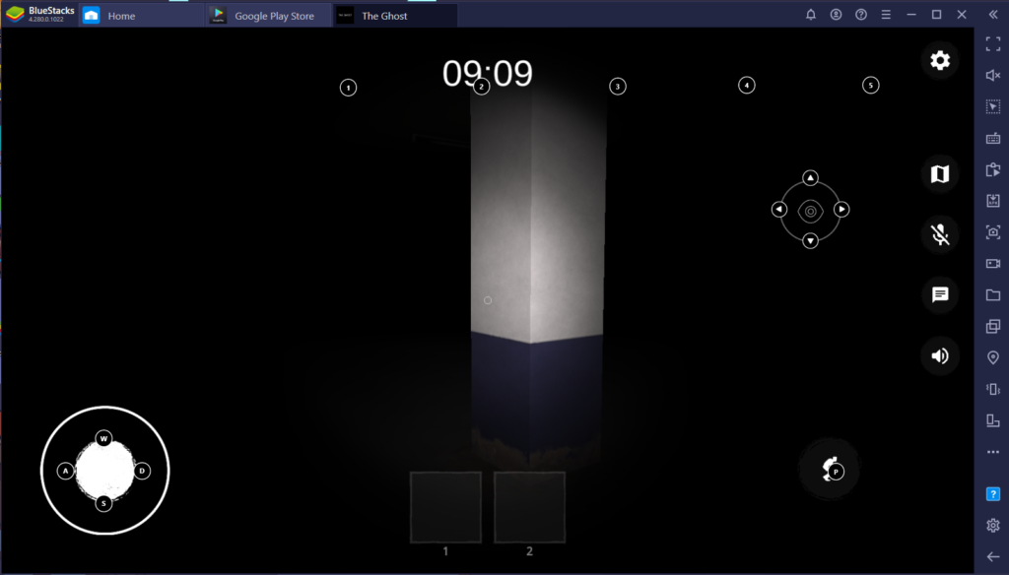Click the in-game speaker sound icon
Image resolution: width=1009 pixels, height=575 pixels.
[940, 355]
